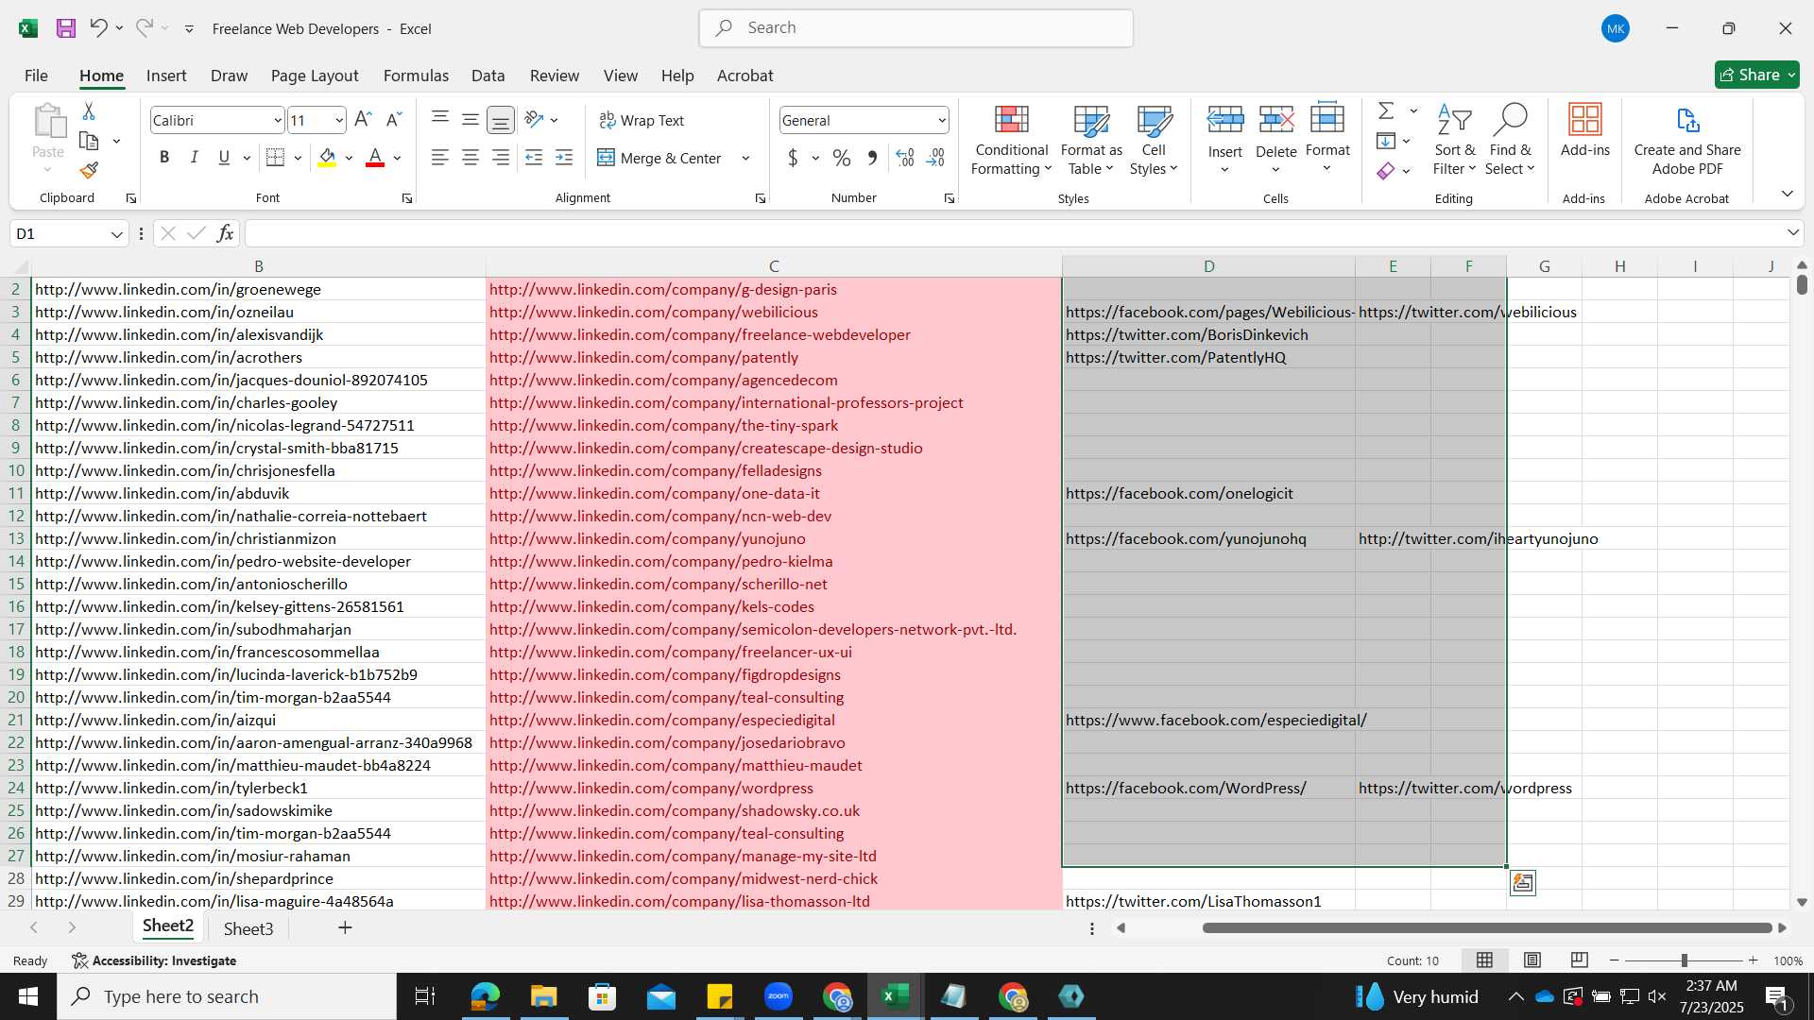1814x1020 pixels.
Task: Open the Add-ins gallery icon
Action: (x=1585, y=130)
